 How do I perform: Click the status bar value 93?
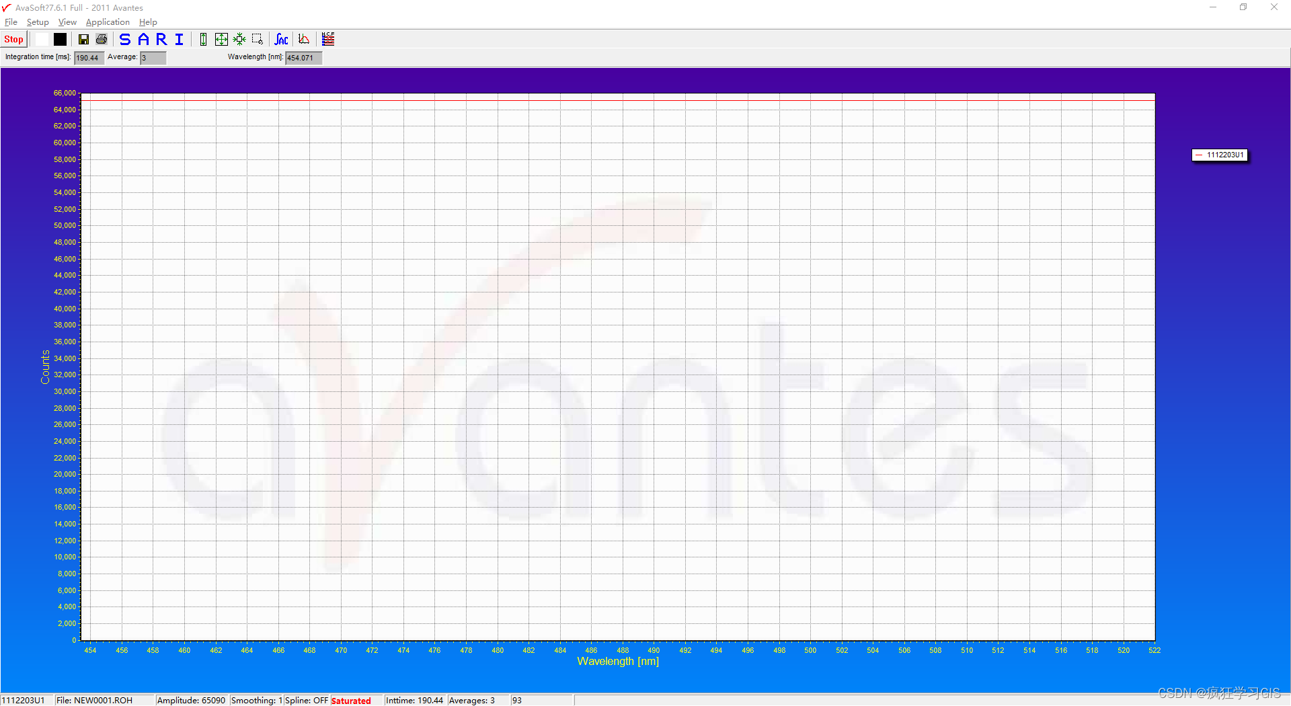[517, 701]
